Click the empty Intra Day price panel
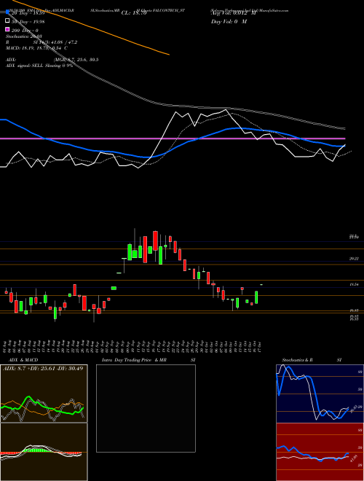Screen dimensions: 364x481 (x=146, y=408)
